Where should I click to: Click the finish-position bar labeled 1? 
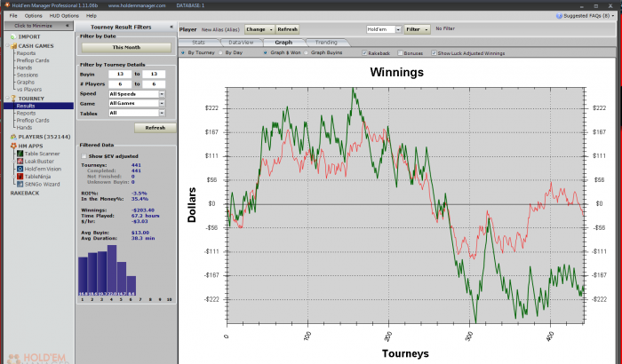click(x=83, y=276)
